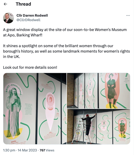Click the "Look out for more details soon!" line

point(30,67)
